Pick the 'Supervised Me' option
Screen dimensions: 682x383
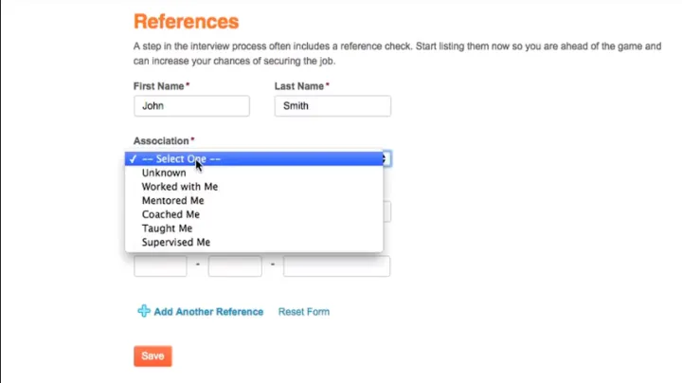pyautogui.click(x=175, y=243)
